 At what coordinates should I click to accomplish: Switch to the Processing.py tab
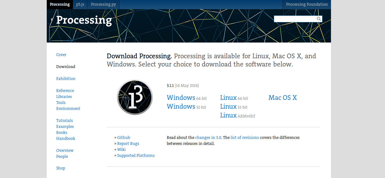click(x=103, y=4)
